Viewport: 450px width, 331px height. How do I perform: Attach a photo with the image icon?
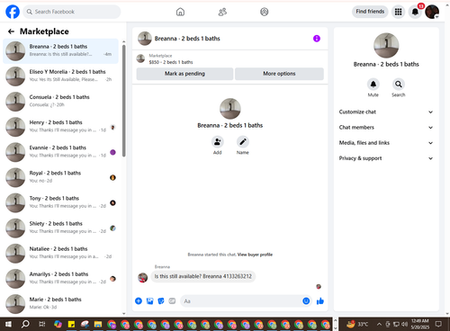point(149,301)
